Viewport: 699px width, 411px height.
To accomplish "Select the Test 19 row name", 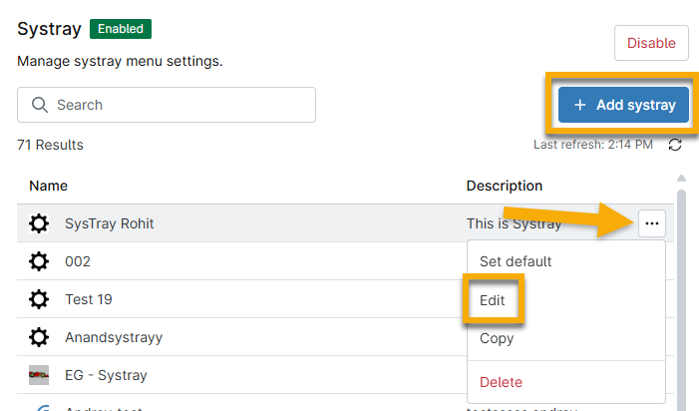I will 89,299.
